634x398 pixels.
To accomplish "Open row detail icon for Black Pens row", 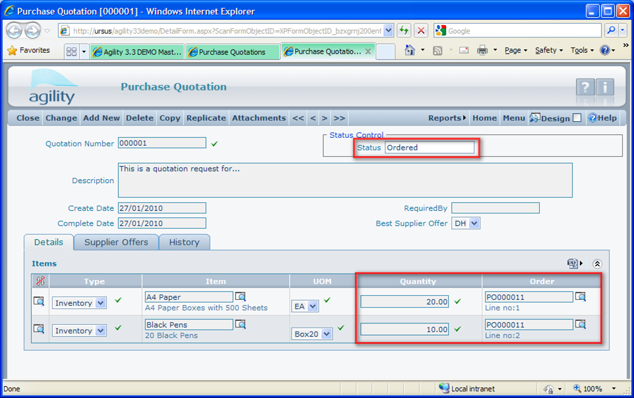I will coord(40,329).
